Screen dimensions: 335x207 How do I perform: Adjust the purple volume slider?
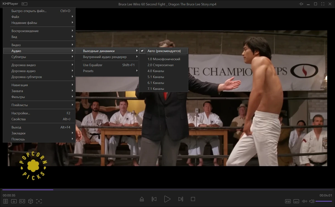pos(324,201)
